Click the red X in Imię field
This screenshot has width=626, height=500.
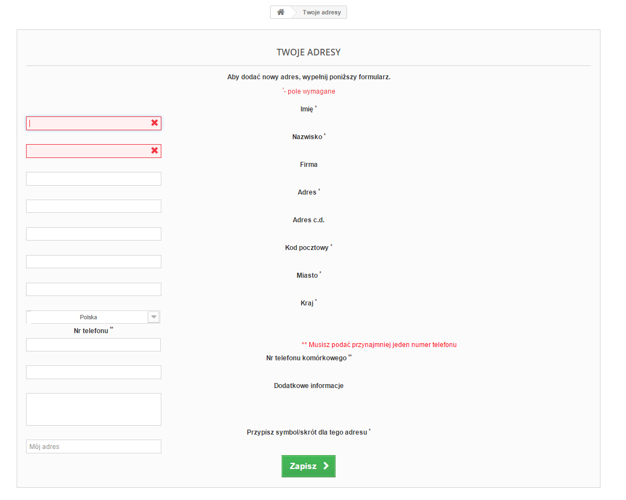pos(155,123)
